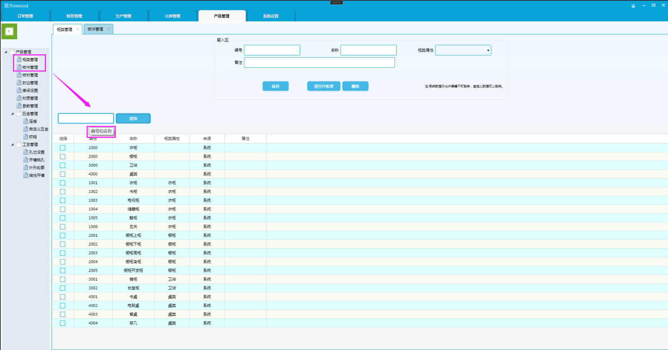
Task: Close the 柜类管理 tab
Action: click(x=78, y=29)
